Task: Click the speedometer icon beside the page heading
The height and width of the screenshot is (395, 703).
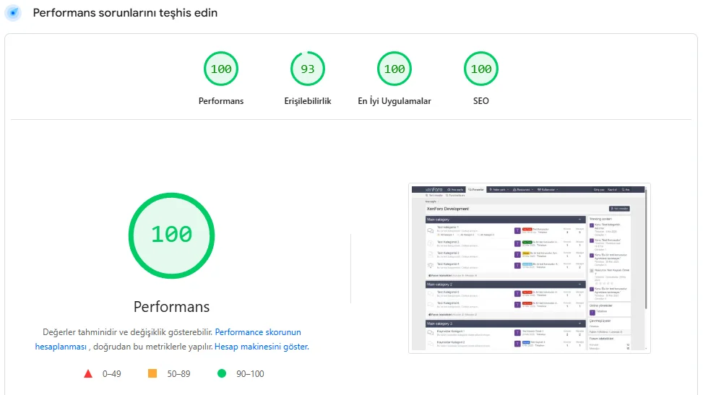Action: 13,13
